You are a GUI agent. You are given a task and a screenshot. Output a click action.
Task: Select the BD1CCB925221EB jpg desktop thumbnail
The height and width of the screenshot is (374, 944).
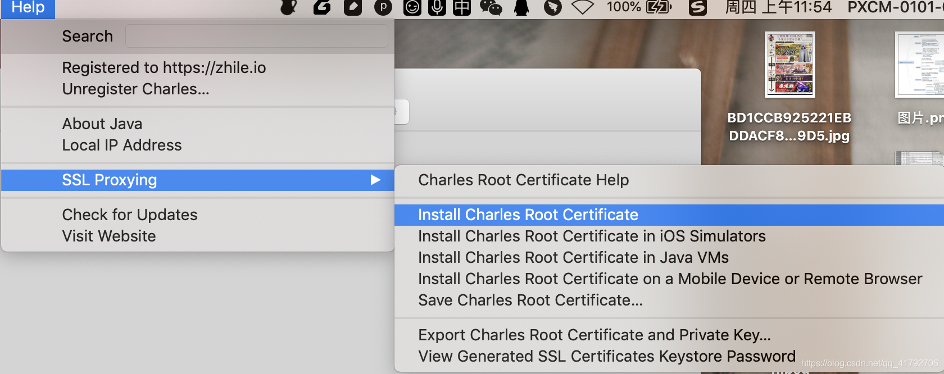[790, 64]
